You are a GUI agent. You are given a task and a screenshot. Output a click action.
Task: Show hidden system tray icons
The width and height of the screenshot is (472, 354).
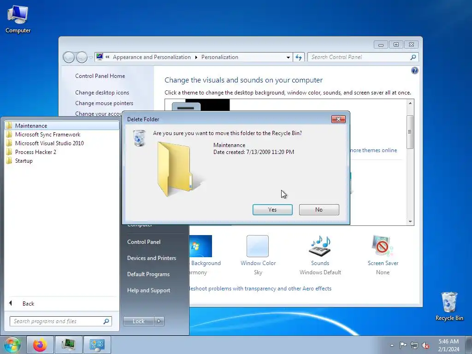(392, 345)
